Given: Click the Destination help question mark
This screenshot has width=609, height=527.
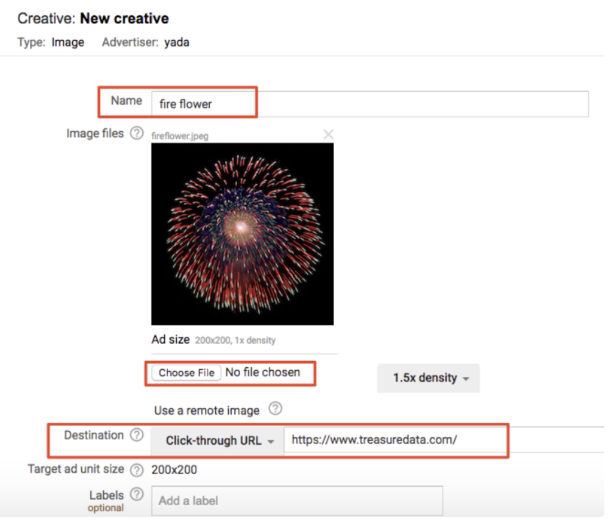Looking at the screenshot, I should coord(136,436).
